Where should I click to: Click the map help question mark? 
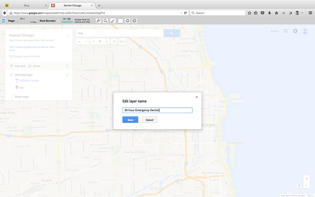[x=299, y=186]
